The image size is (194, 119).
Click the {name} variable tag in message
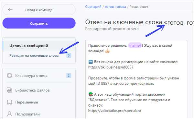point(135,45)
